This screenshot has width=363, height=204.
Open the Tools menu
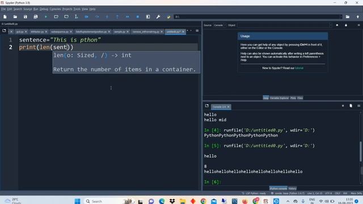click(x=77, y=9)
